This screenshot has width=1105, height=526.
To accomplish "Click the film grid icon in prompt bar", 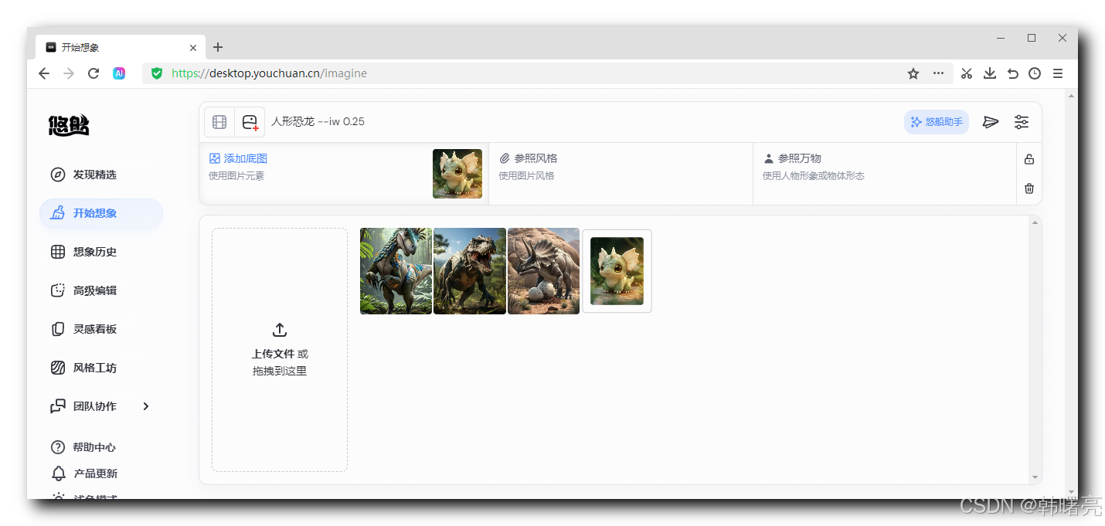I will click(219, 122).
